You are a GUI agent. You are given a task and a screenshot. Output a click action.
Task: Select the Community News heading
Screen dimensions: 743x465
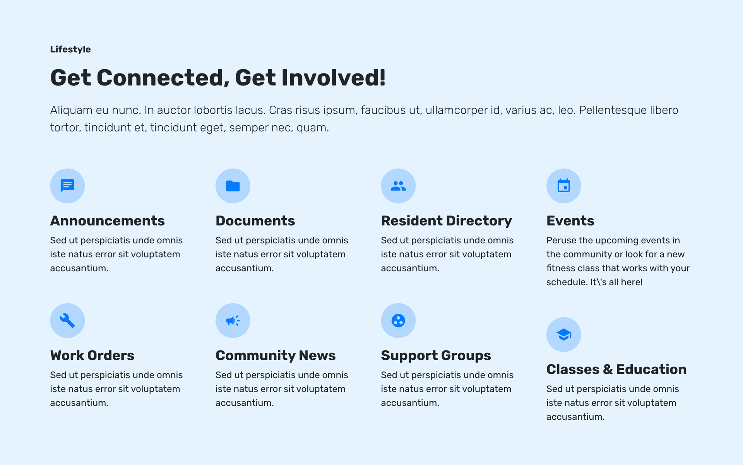tap(276, 355)
